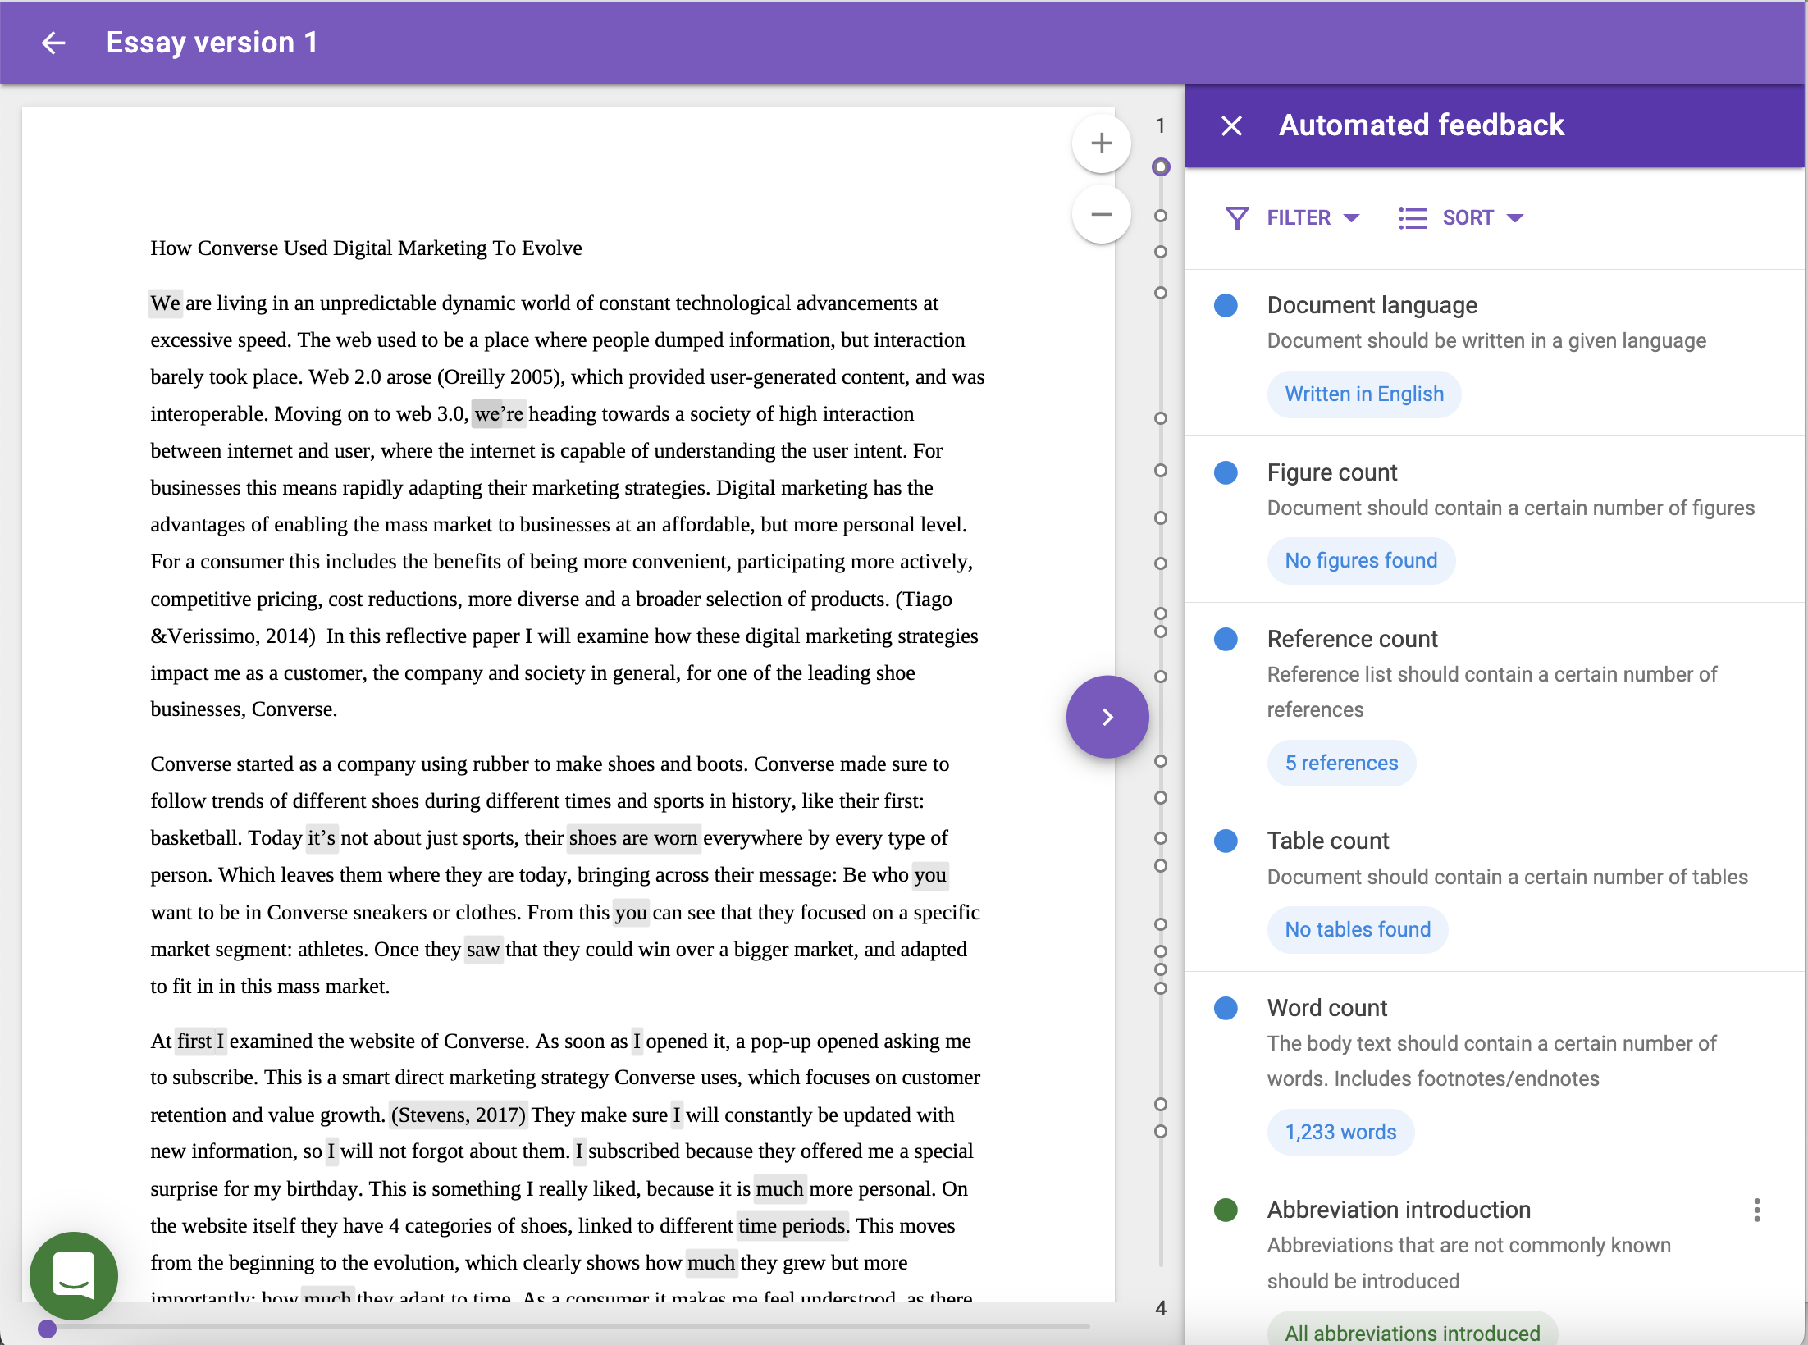Screen dimensions: 1808x1345
Task: Click the '5 references' chip
Action: click(1341, 764)
